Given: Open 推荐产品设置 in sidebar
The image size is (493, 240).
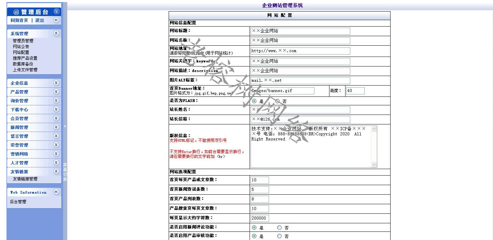Looking at the screenshot, I should [x=25, y=58].
